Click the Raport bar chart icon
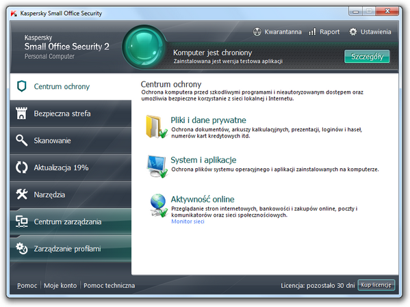This screenshot has width=410, height=307. 312,32
